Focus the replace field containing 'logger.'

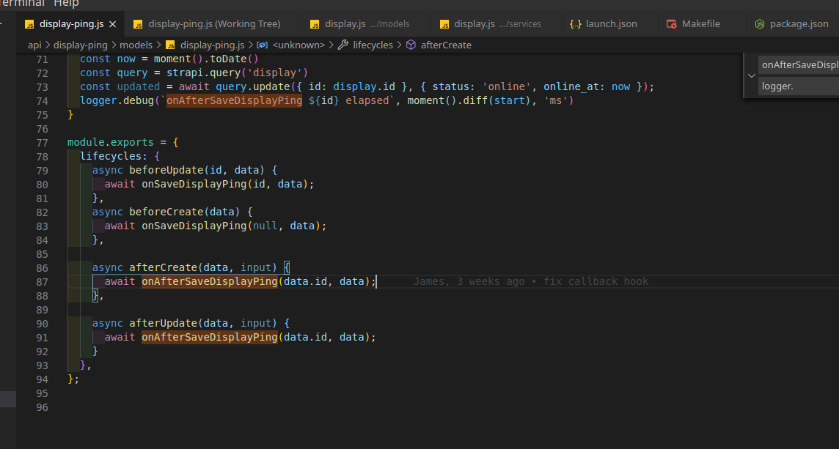pyautogui.click(x=799, y=86)
